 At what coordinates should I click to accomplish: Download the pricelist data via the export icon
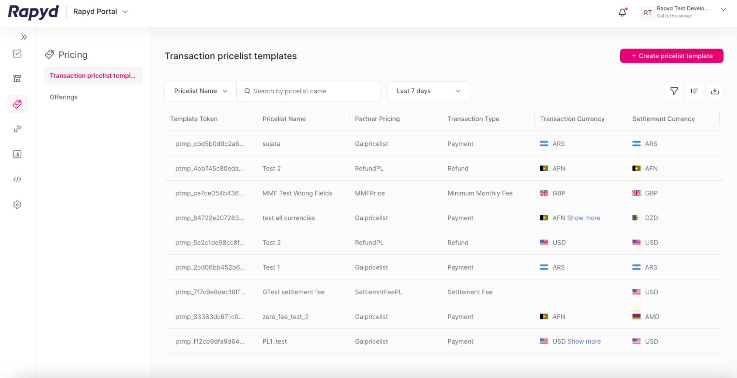[715, 91]
